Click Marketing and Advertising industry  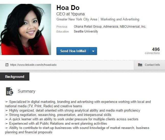[120, 19]
